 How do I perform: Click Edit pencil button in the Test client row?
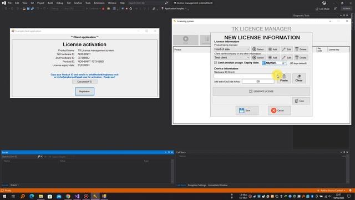click(287, 58)
